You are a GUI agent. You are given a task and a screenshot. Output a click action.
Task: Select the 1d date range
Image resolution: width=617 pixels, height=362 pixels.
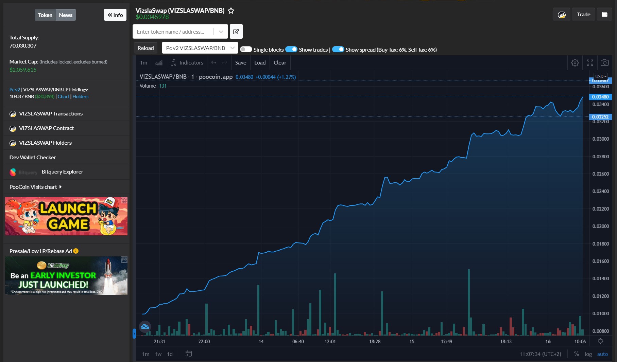point(170,354)
